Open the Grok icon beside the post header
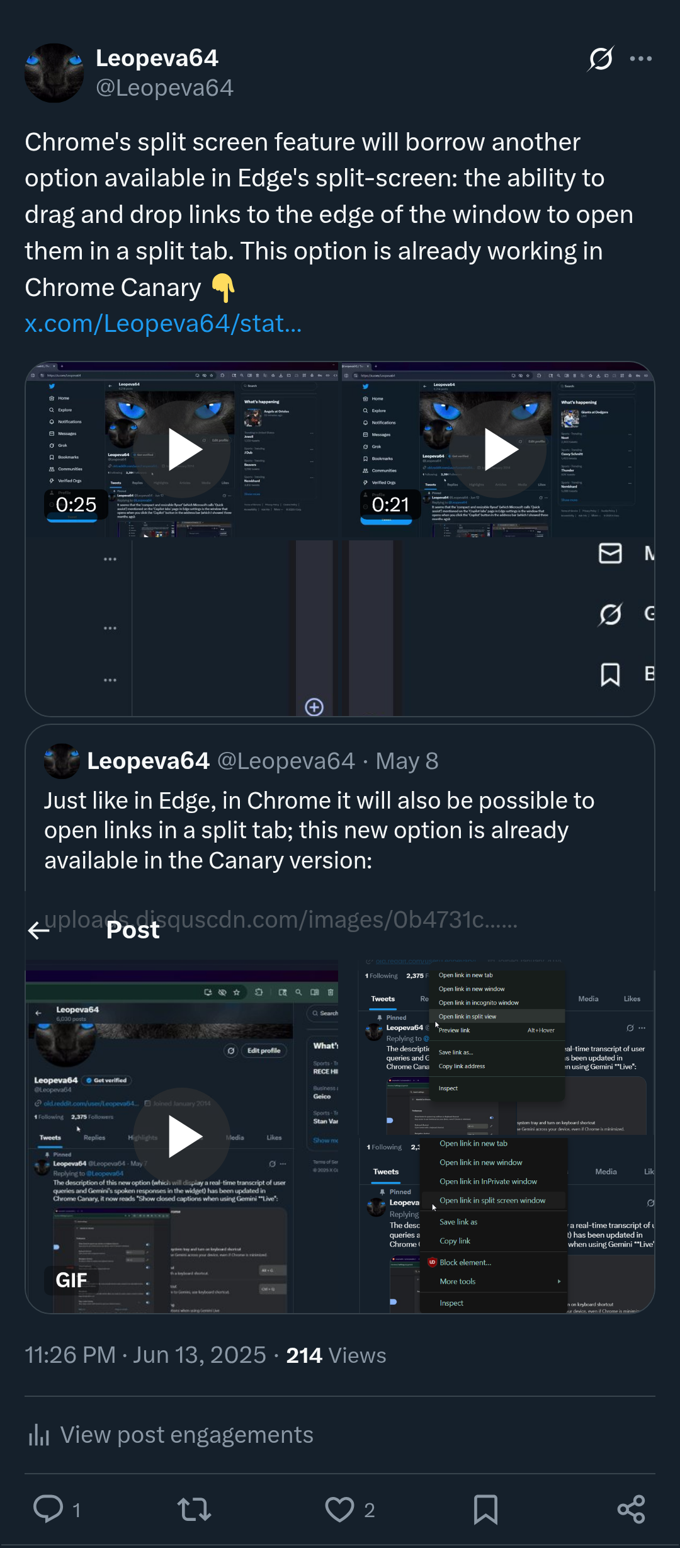 [x=601, y=59]
